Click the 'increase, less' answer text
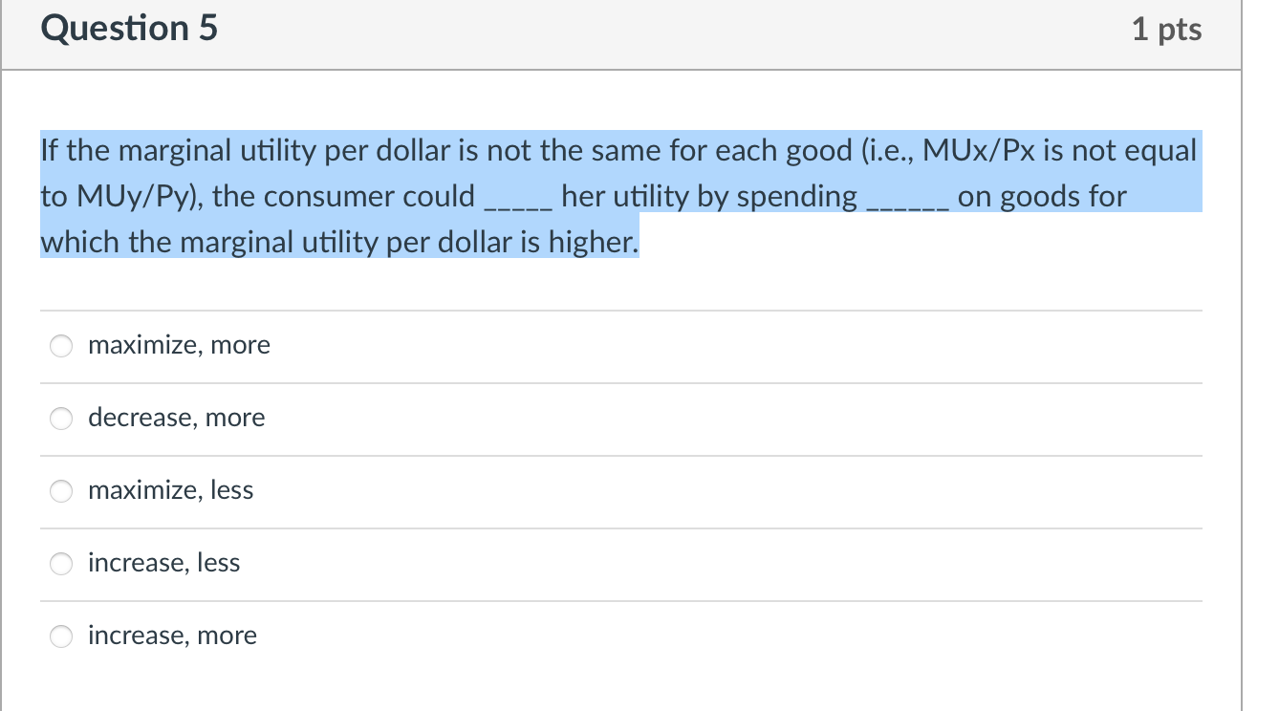Image resolution: width=1279 pixels, height=711 pixels. 163,563
